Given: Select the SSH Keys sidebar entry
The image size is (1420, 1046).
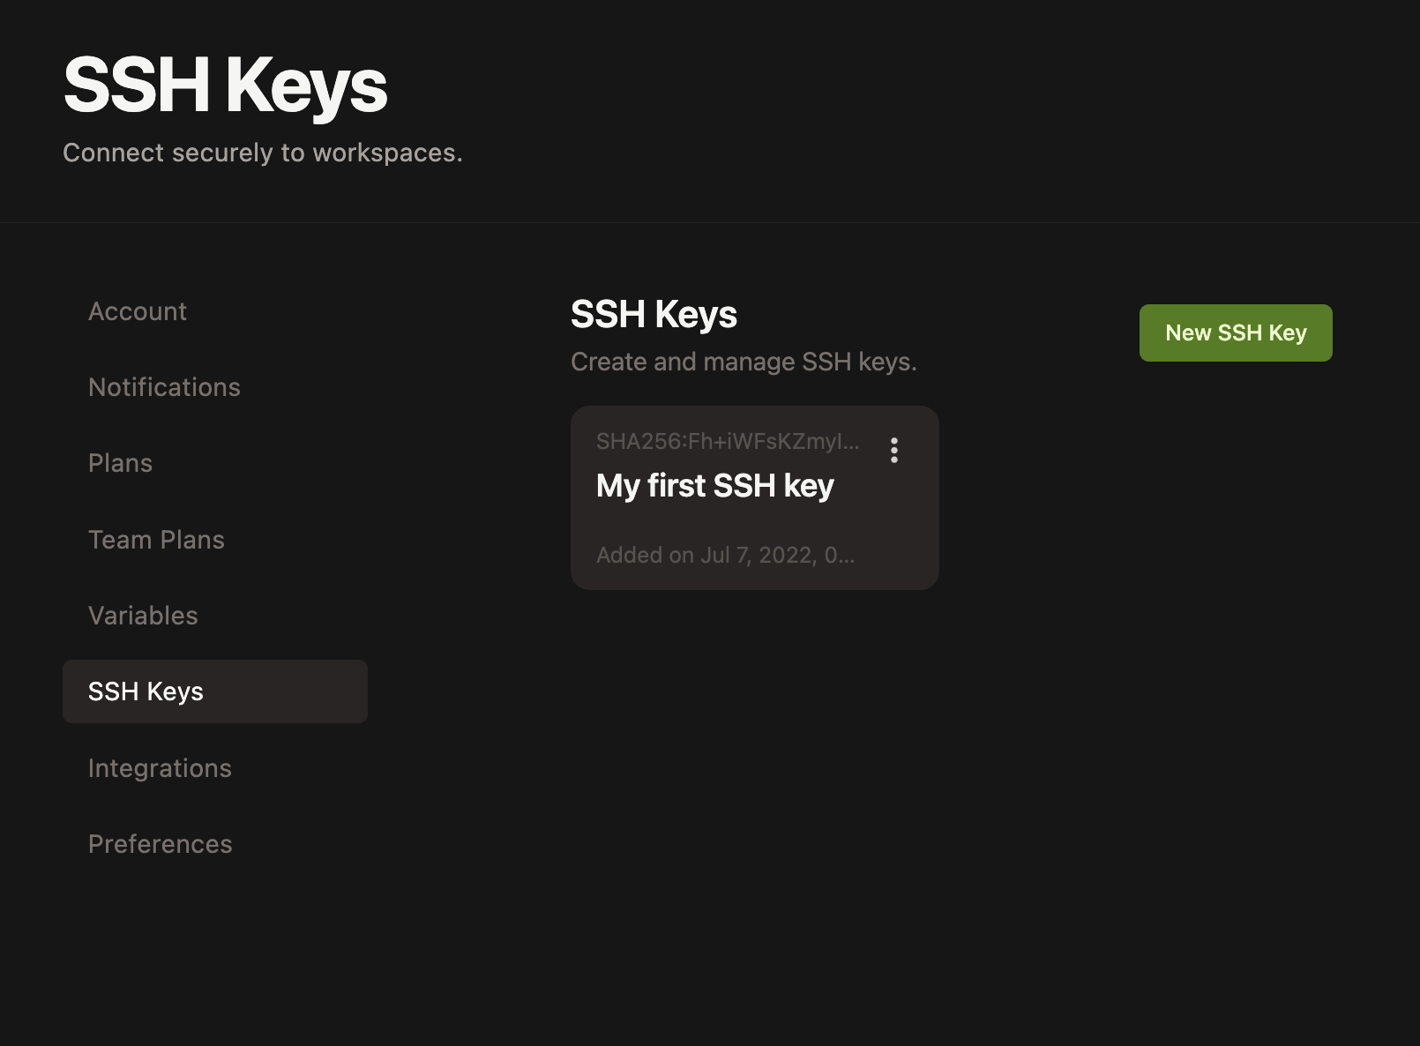Looking at the screenshot, I should click(145, 691).
